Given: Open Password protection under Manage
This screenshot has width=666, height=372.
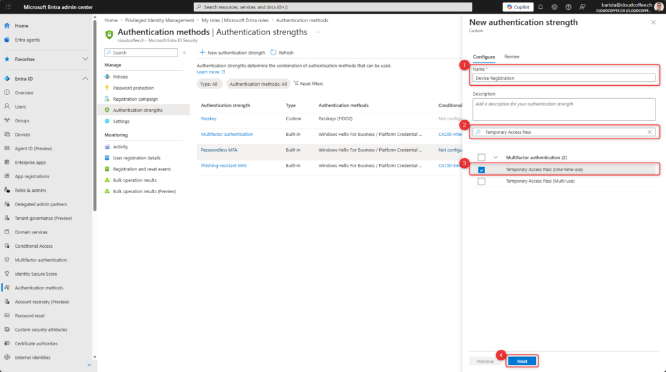Looking at the screenshot, I should click(x=133, y=88).
